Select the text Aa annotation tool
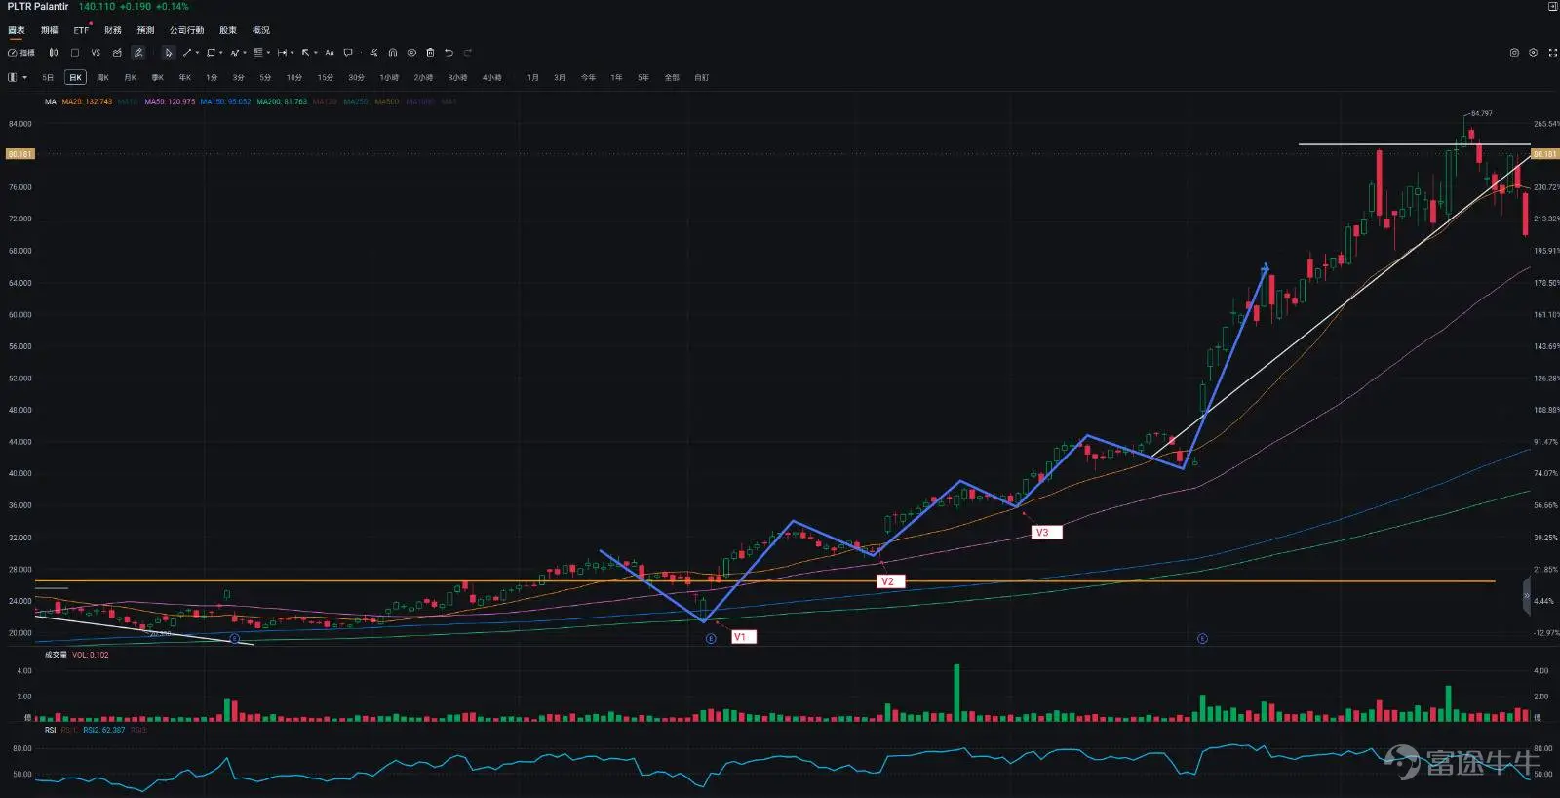Image resolution: width=1560 pixels, height=798 pixels. tap(330, 53)
